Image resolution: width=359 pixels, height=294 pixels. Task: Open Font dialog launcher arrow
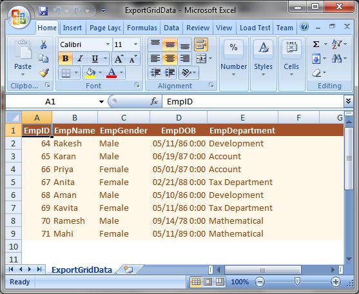coord(137,85)
